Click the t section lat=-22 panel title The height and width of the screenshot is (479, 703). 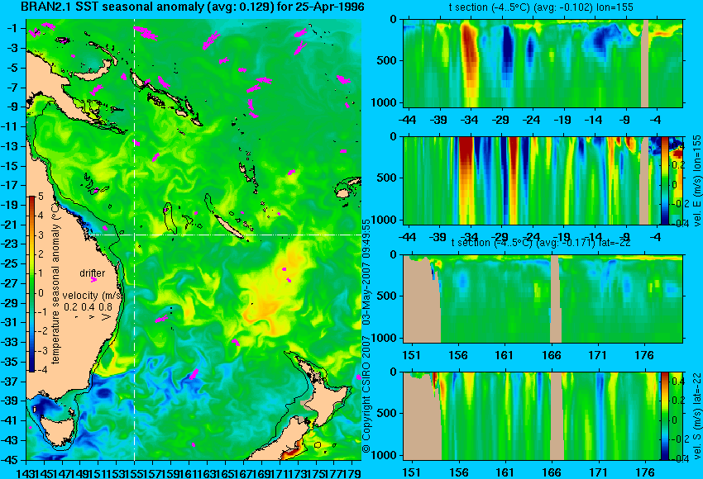pyautogui.click(x=541, y=243)
